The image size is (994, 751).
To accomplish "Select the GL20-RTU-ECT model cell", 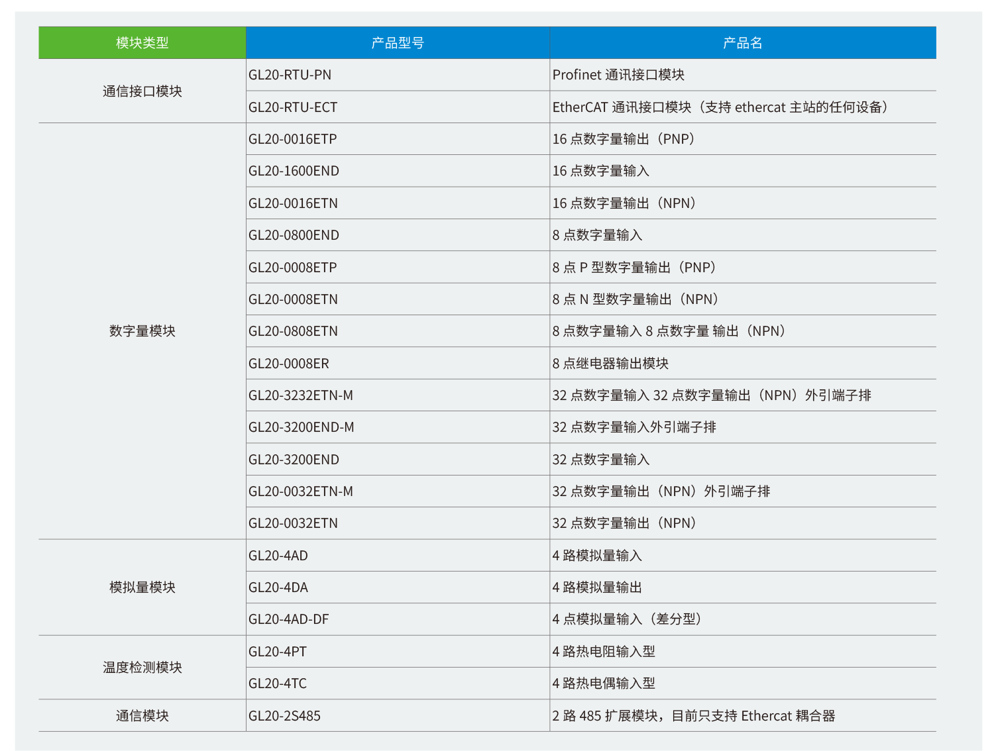I will pyautogui.click(x=293, y=107).
